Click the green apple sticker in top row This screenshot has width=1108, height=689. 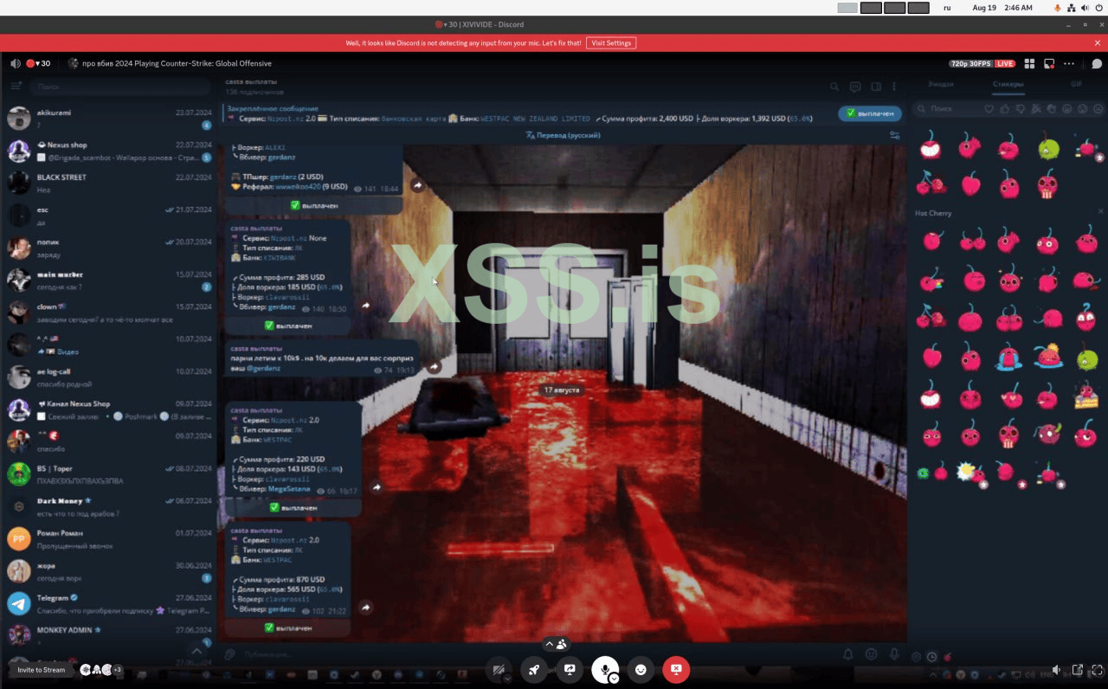tap(1048, 147)
